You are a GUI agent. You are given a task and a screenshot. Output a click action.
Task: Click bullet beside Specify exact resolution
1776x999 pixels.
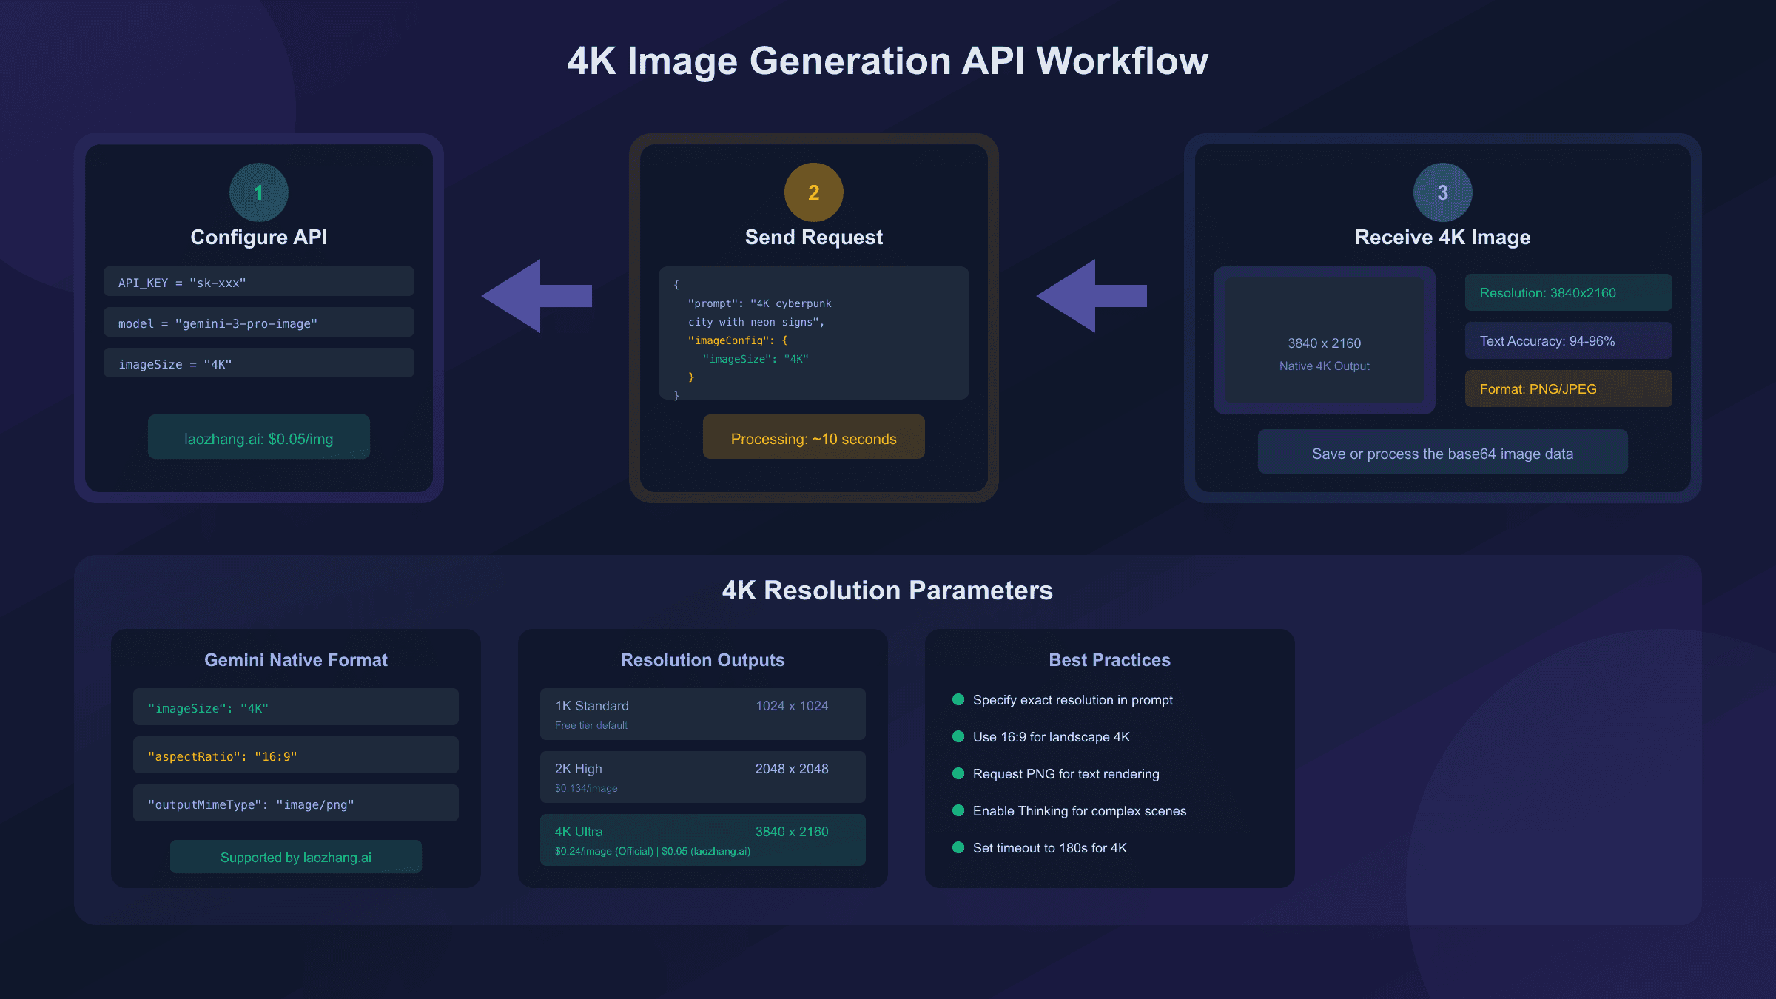(958, 699)
